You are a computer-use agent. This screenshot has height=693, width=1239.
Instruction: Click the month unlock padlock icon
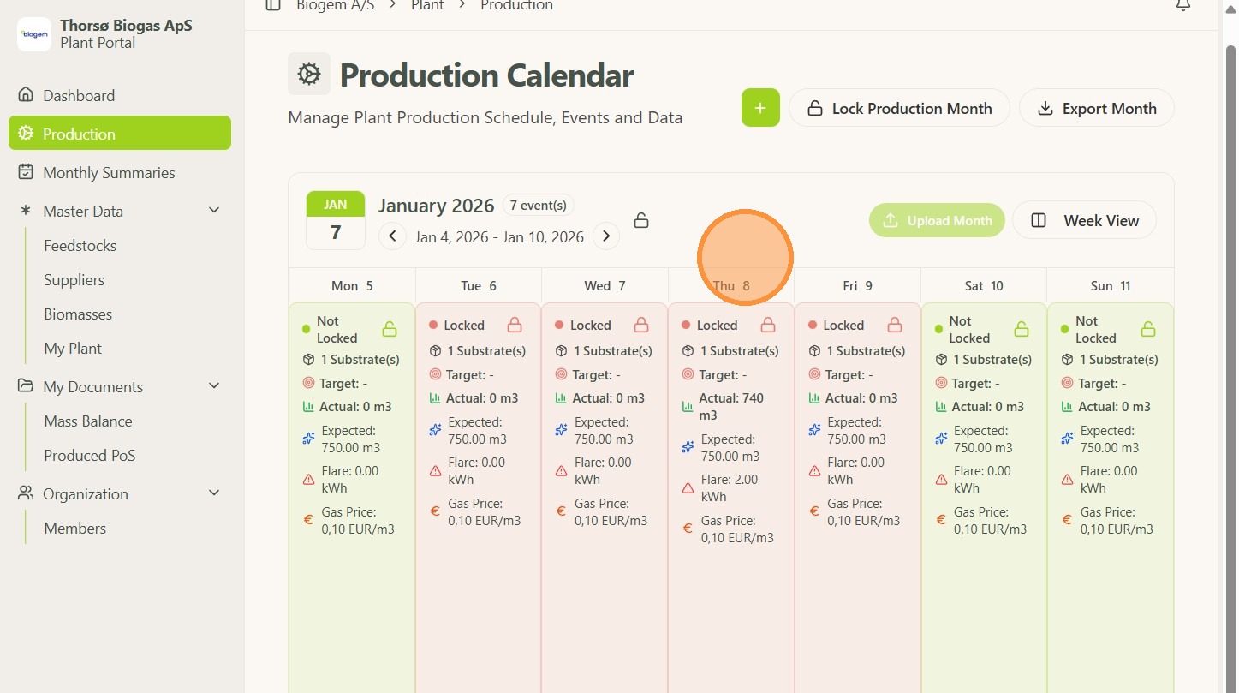click(640, 220)
